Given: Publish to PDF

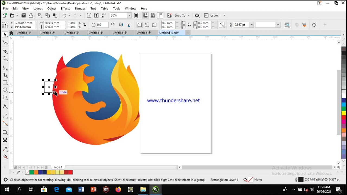Looking at the screenshot, I should click(x=104, y=15).
